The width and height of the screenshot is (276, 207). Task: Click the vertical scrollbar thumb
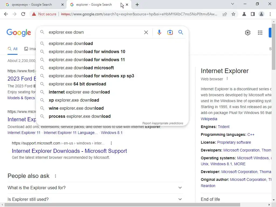click(x=274, y=47)
